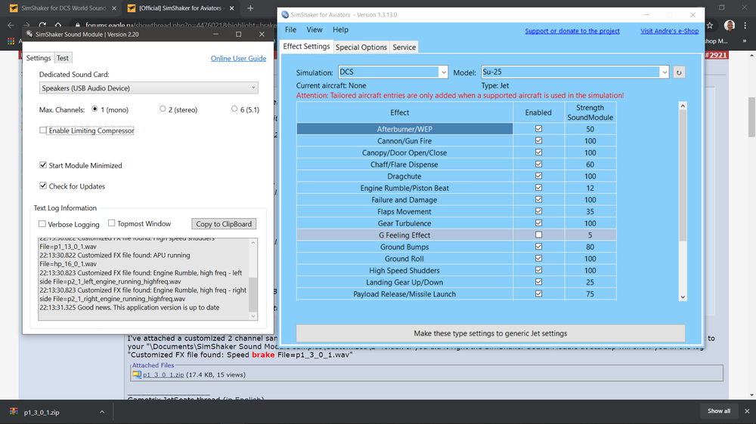This screenshot has width=756, height=424.
Task: Switch to the Special Options tab
Action: 361,47
